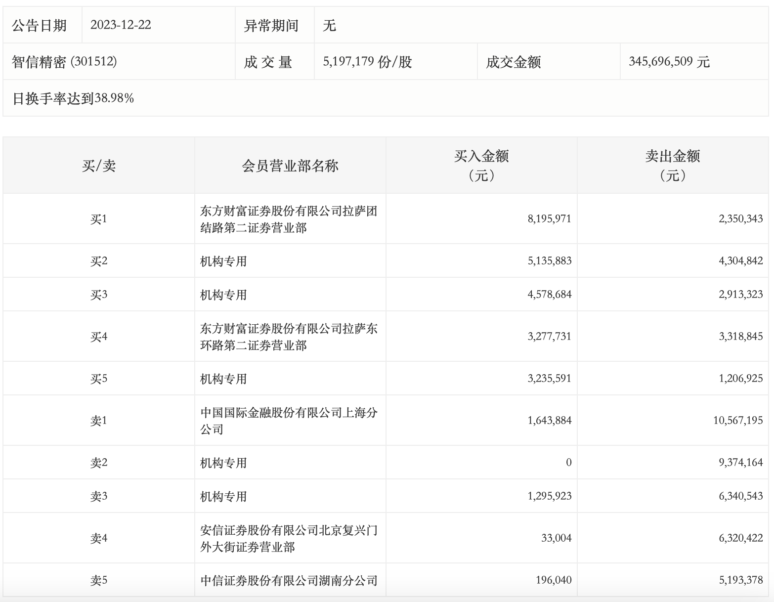Click buy amount 8,195,971
The image size is (774, 602).
(x=549, y=219)
